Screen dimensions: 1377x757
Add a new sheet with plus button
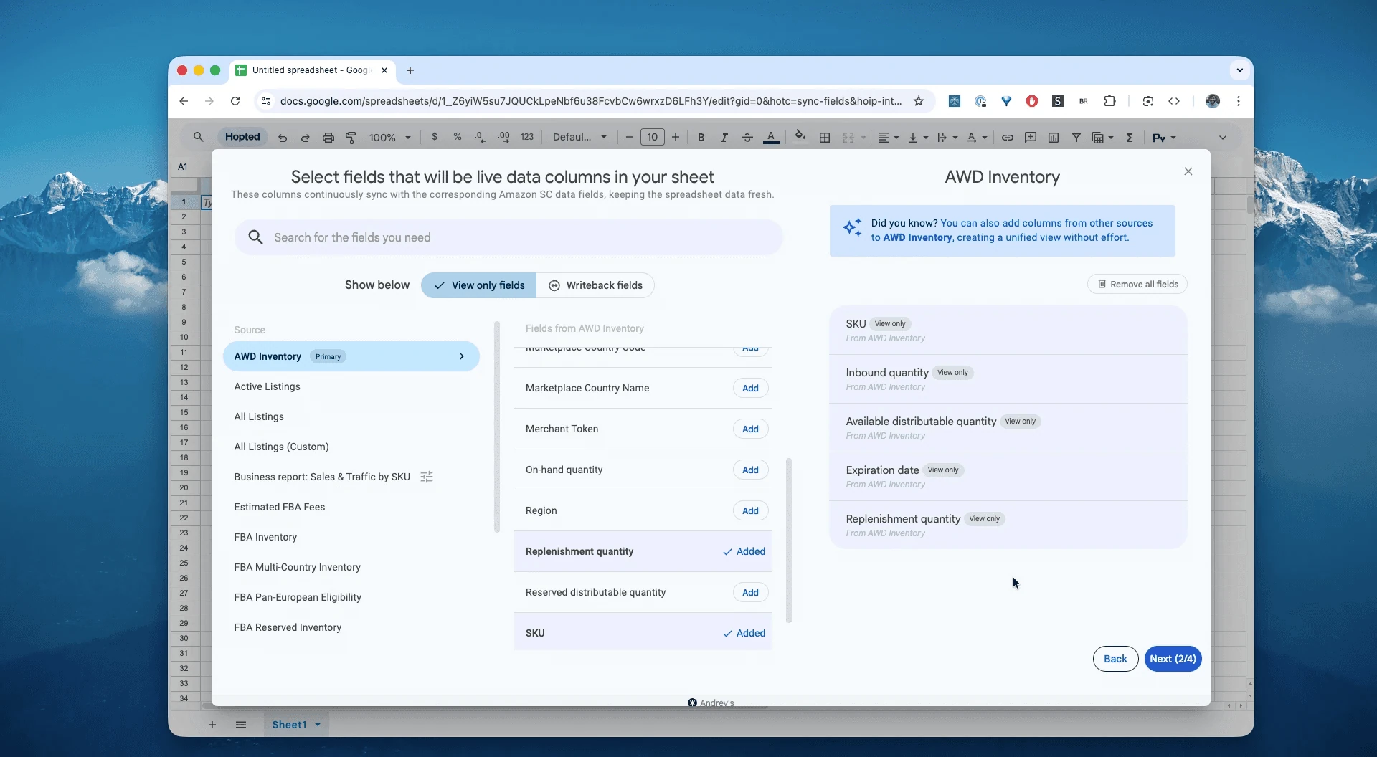[x=212, y=725]
